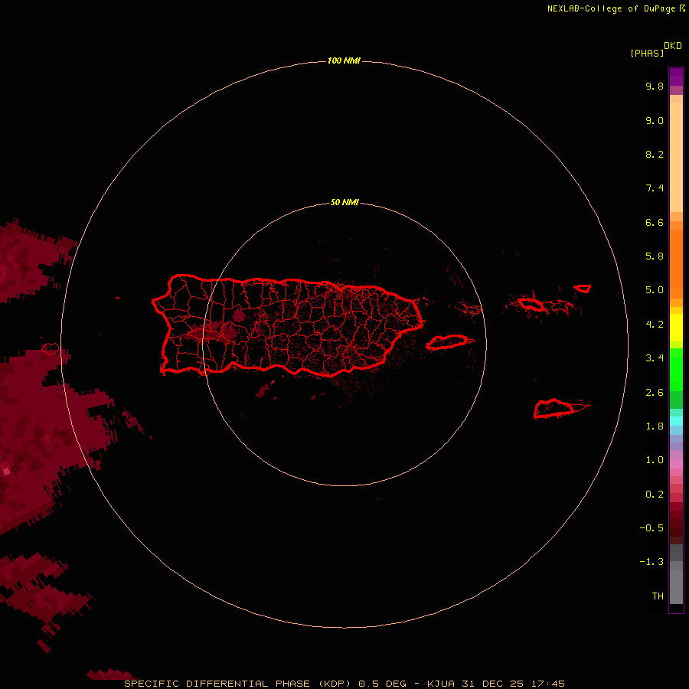Screen dimensions: 689x689
Task: Click the peach segment of the color bar
Action: 676,157
